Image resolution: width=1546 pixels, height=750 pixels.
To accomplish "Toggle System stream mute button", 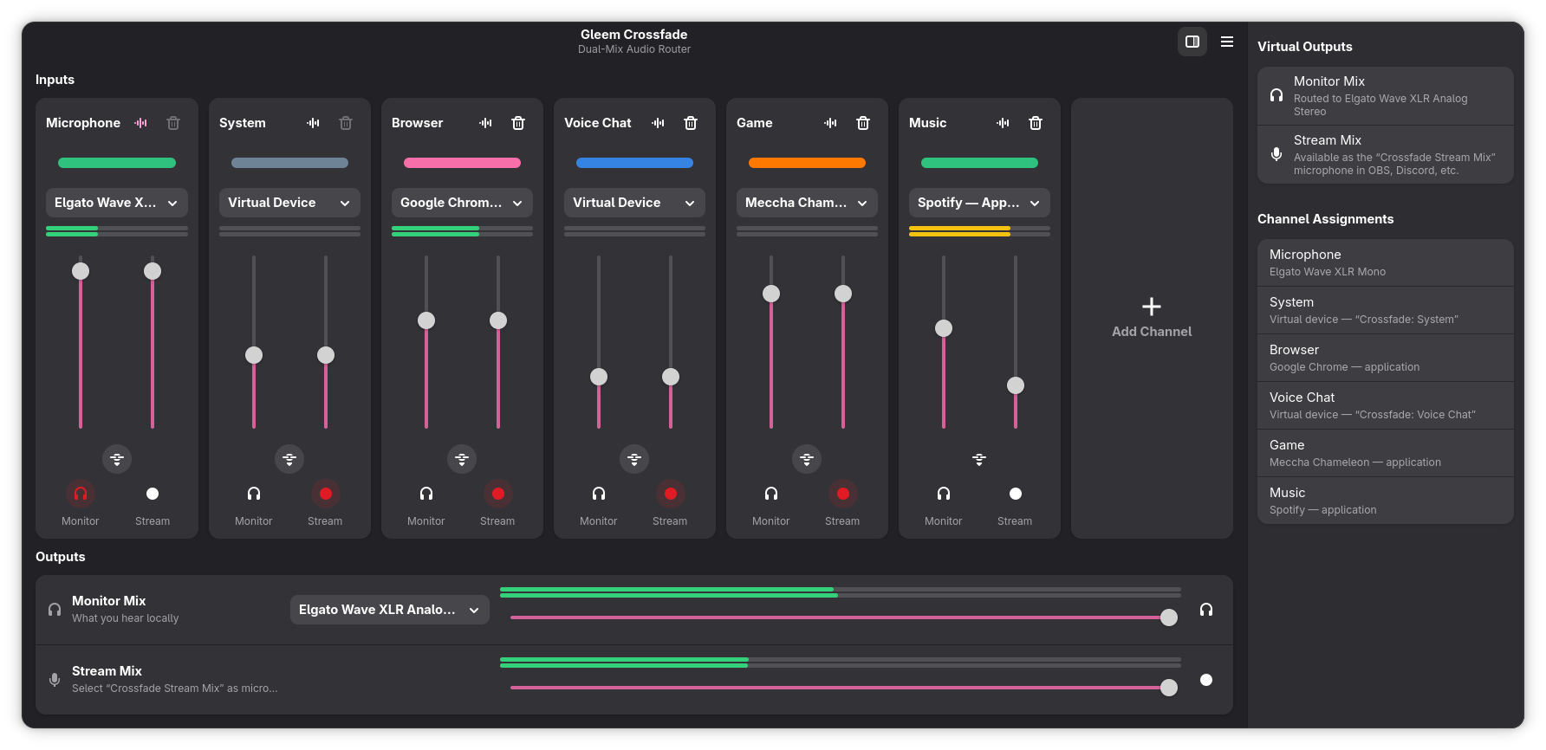I will tap(326, 494).
